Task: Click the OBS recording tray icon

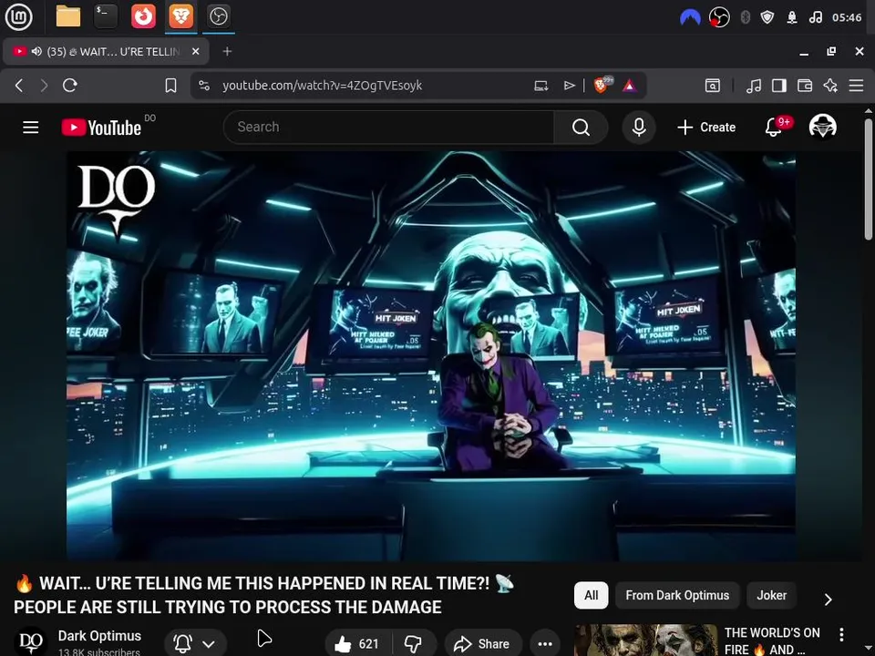Action: (719, 17)
